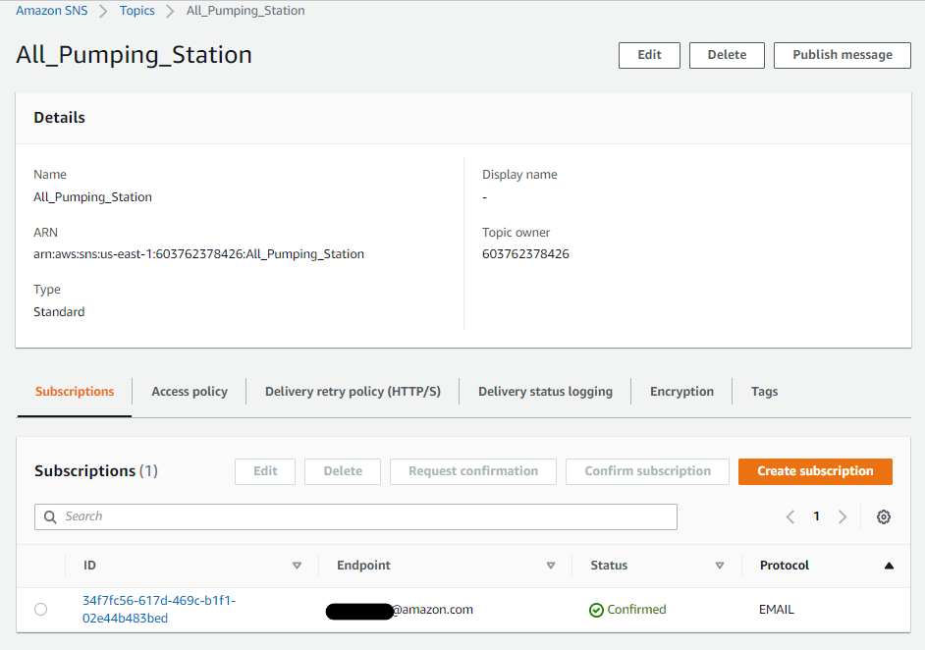Click the Confirmed status checkmark icon
Image resolution: width=925 pixels, height=650 pixels.
(596, 610)
